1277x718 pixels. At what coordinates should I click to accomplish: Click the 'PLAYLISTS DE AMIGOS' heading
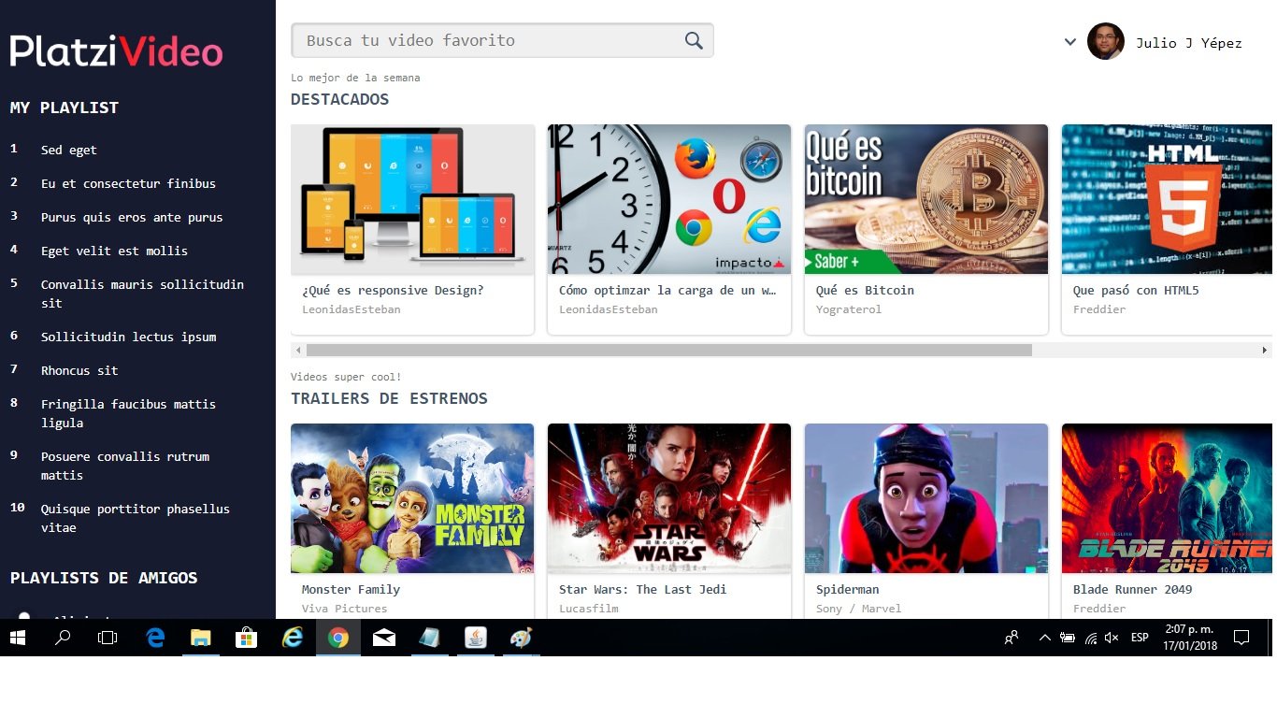pyautogui.click(x=104, y=578)
